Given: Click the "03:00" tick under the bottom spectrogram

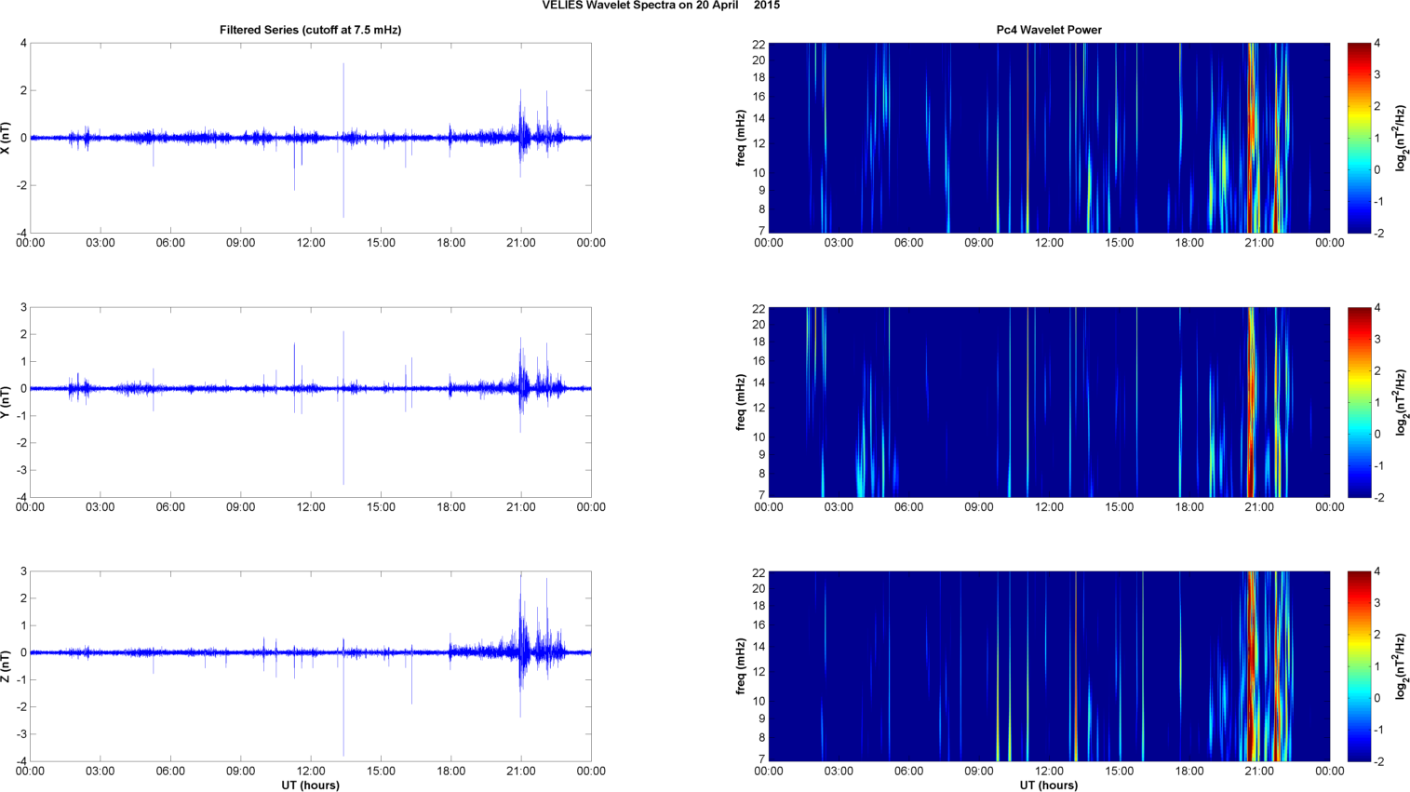Looking at the screenshot, I should tap(839, 771).
